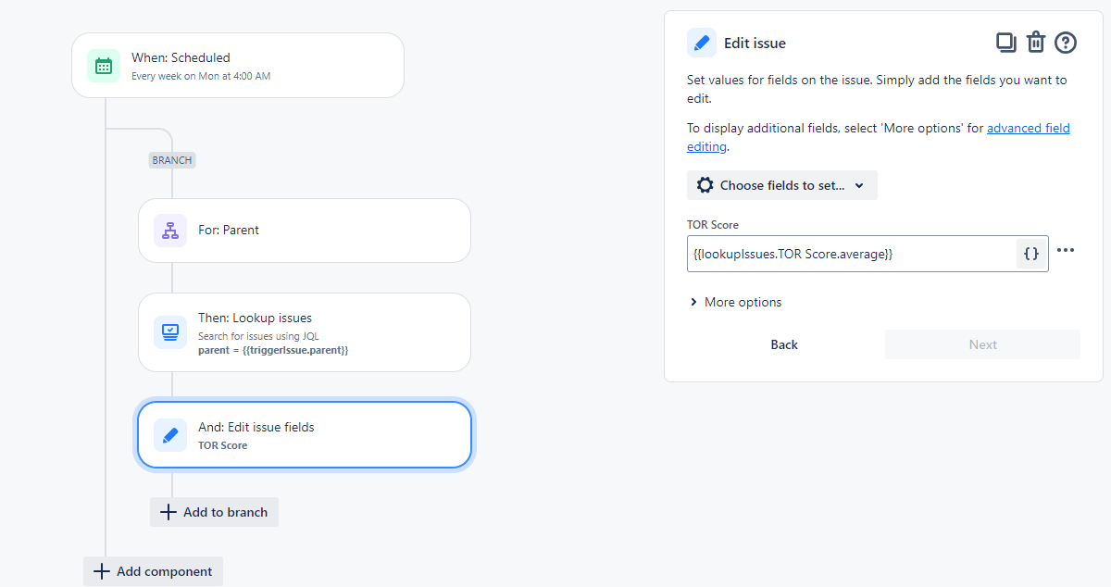
Task: Click the Lookup issues monitor icon
Action: click(x=170, y=332)
